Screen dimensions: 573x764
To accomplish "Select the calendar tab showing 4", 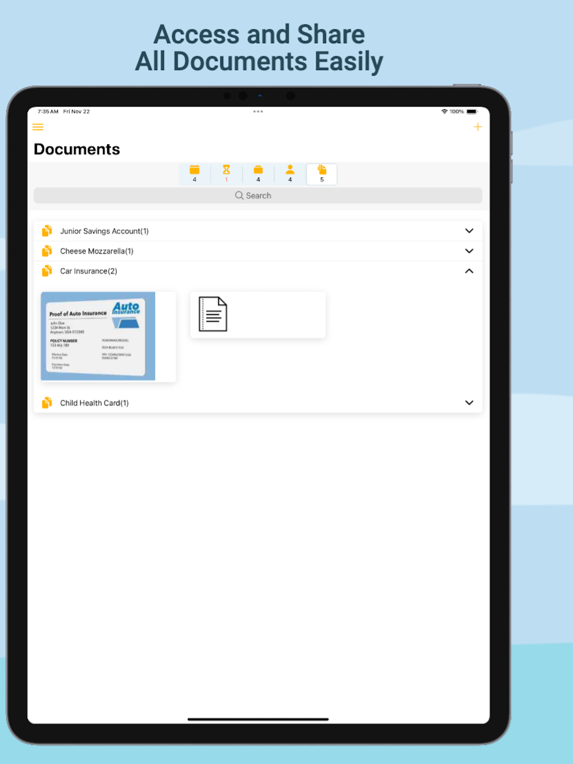I will coord(194,174).
